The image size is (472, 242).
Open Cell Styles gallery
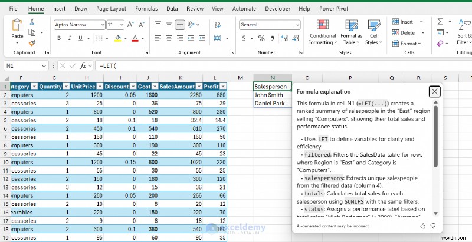[374, 32]
